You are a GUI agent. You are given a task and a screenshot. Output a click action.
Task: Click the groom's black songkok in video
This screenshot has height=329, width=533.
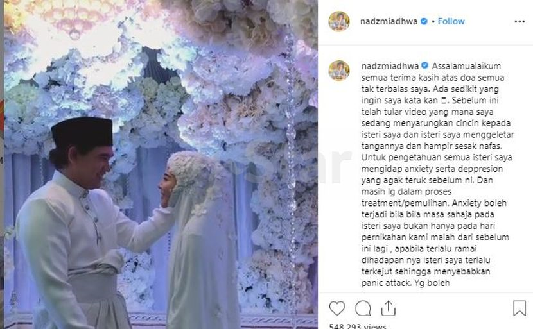[x=82, y=133]
